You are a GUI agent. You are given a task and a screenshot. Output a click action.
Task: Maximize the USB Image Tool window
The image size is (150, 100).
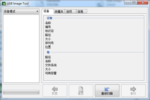[x=134, y=2]
